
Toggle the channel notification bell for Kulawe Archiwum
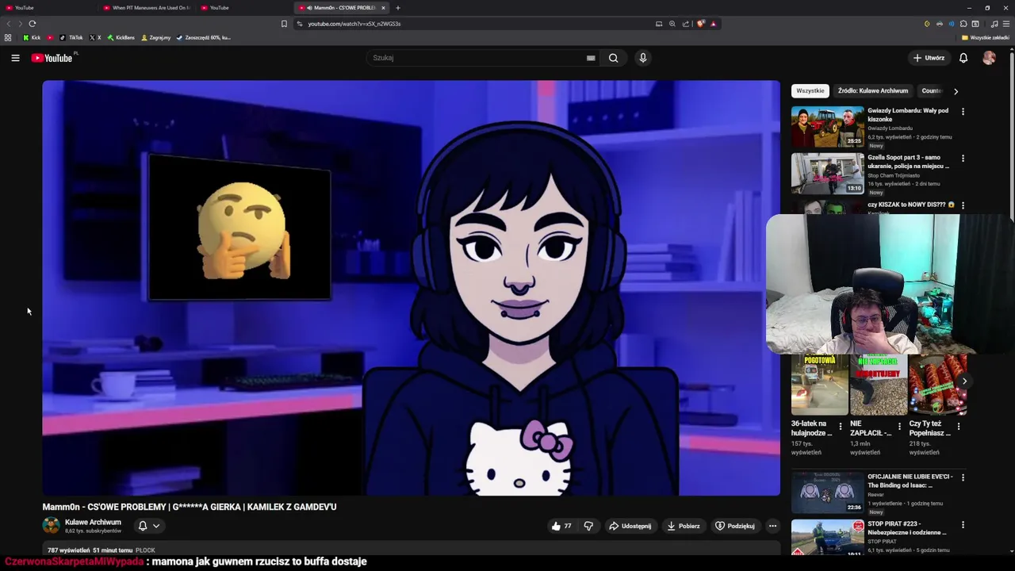point(143,526)
